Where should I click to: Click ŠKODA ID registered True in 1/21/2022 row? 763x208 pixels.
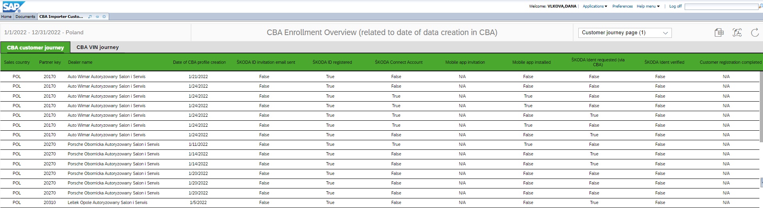(330, 77)
